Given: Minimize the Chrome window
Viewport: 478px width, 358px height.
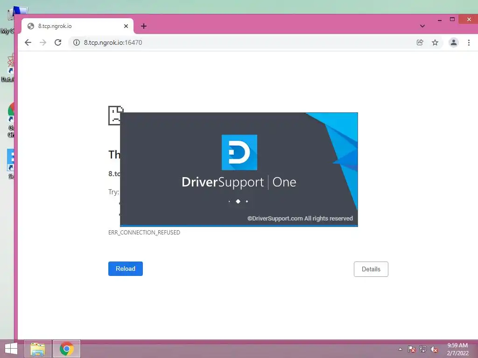Looking at the screenshot, I should (x=440, y=20).
